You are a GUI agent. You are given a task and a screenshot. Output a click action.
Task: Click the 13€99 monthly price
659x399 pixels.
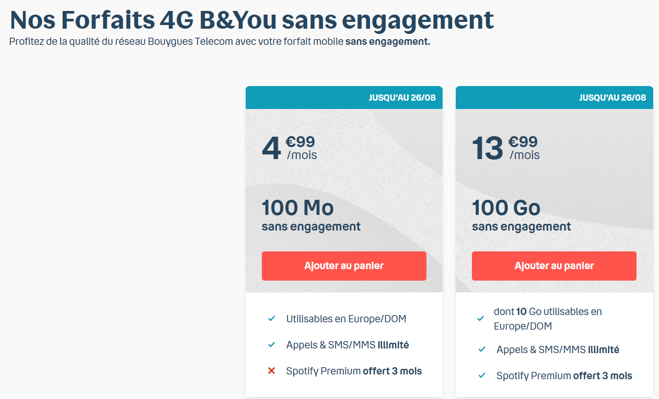pos(506,148)
